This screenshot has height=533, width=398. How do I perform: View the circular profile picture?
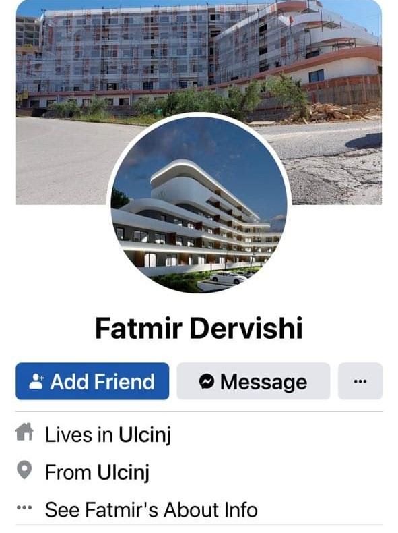coord(199,204)
